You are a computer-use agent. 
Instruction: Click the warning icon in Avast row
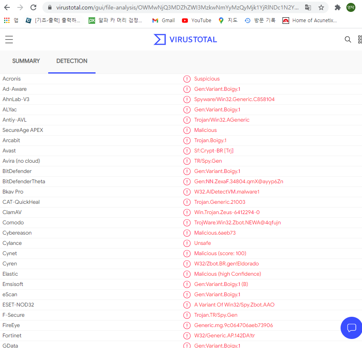pyautogui.click(x=187, y=151)
